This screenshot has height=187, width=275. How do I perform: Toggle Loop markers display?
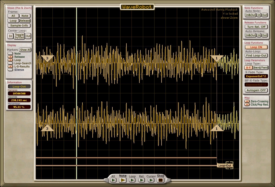click(x=11, y=60)
